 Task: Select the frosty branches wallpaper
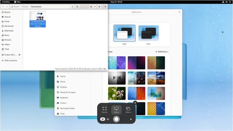click(x=137, y=78)
